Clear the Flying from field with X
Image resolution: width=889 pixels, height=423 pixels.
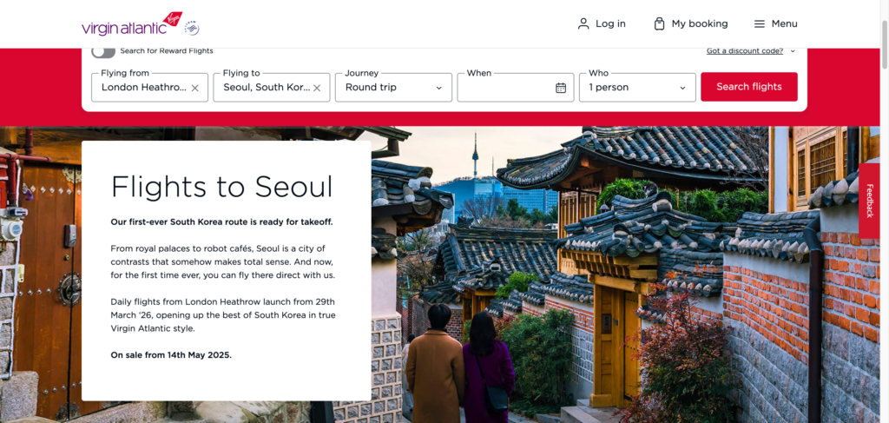click(x=194, y=88)
